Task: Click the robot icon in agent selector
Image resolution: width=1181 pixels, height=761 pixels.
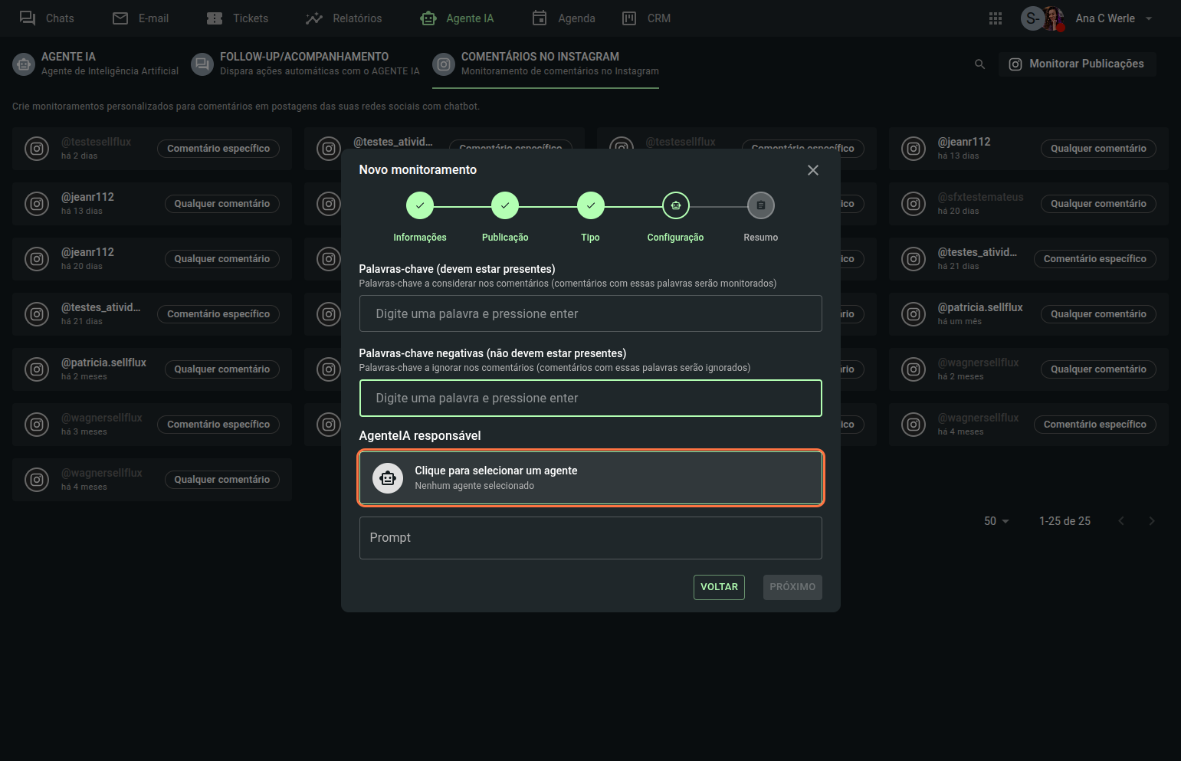Action: tap(387, 478)
